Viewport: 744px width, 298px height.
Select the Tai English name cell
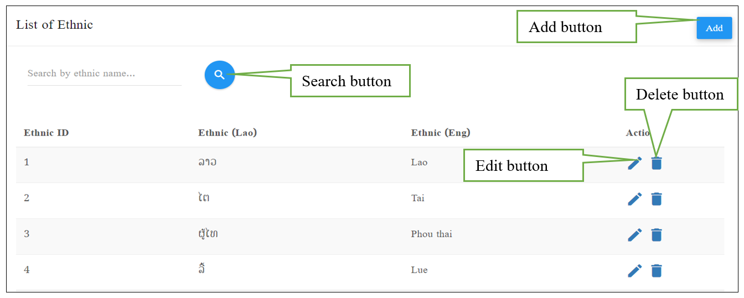point(418,198)
